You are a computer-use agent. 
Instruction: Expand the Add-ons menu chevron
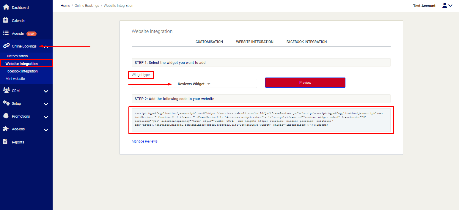pyautogui.click(x=46, y=130)
